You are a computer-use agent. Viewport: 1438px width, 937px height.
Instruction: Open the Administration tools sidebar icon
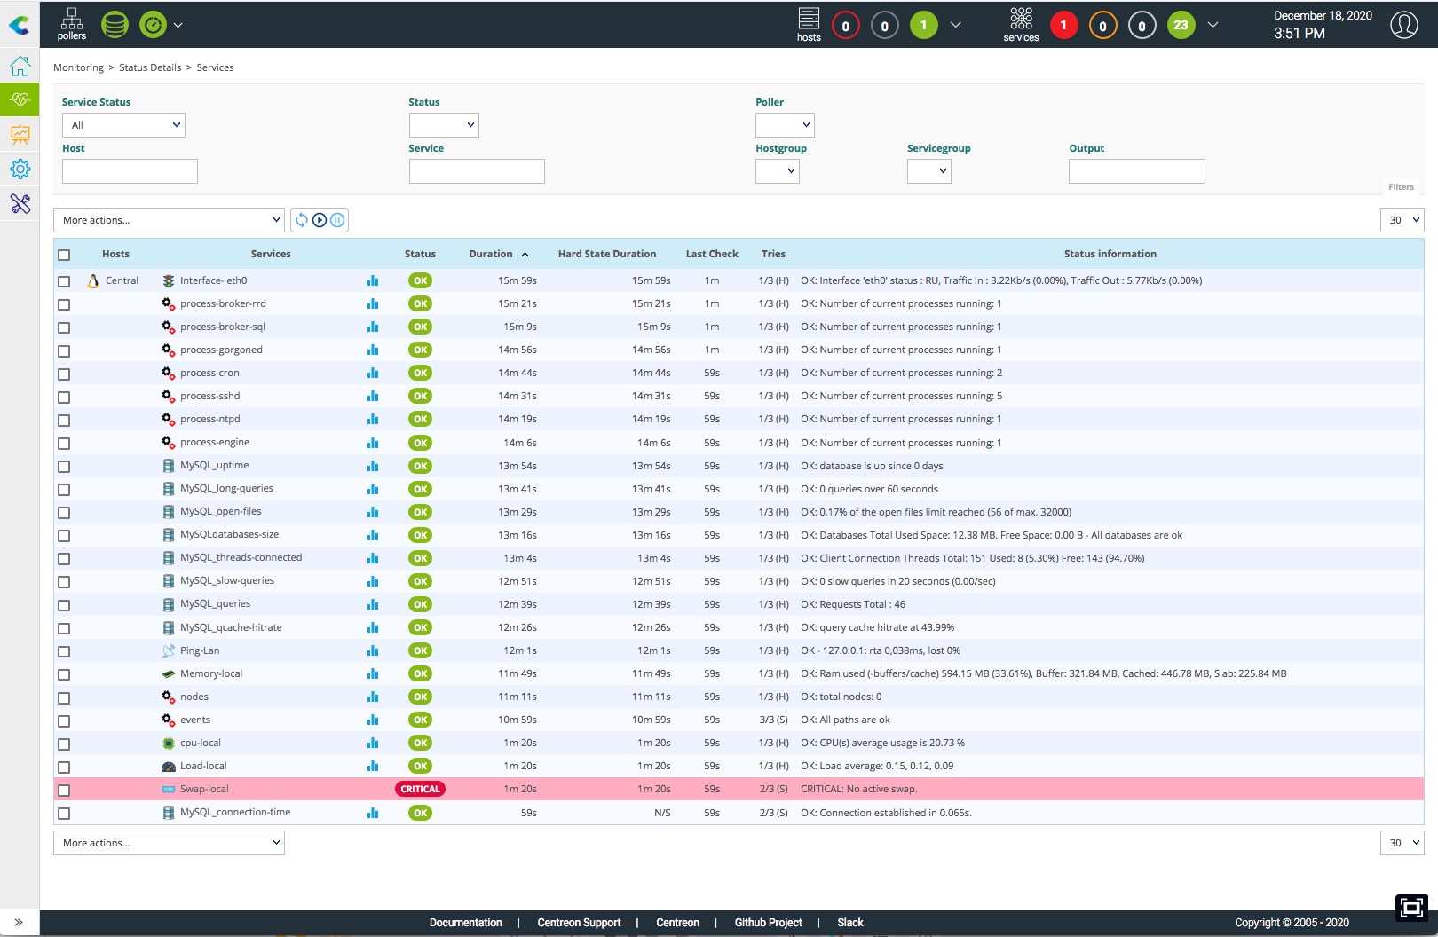pos(20,204)
